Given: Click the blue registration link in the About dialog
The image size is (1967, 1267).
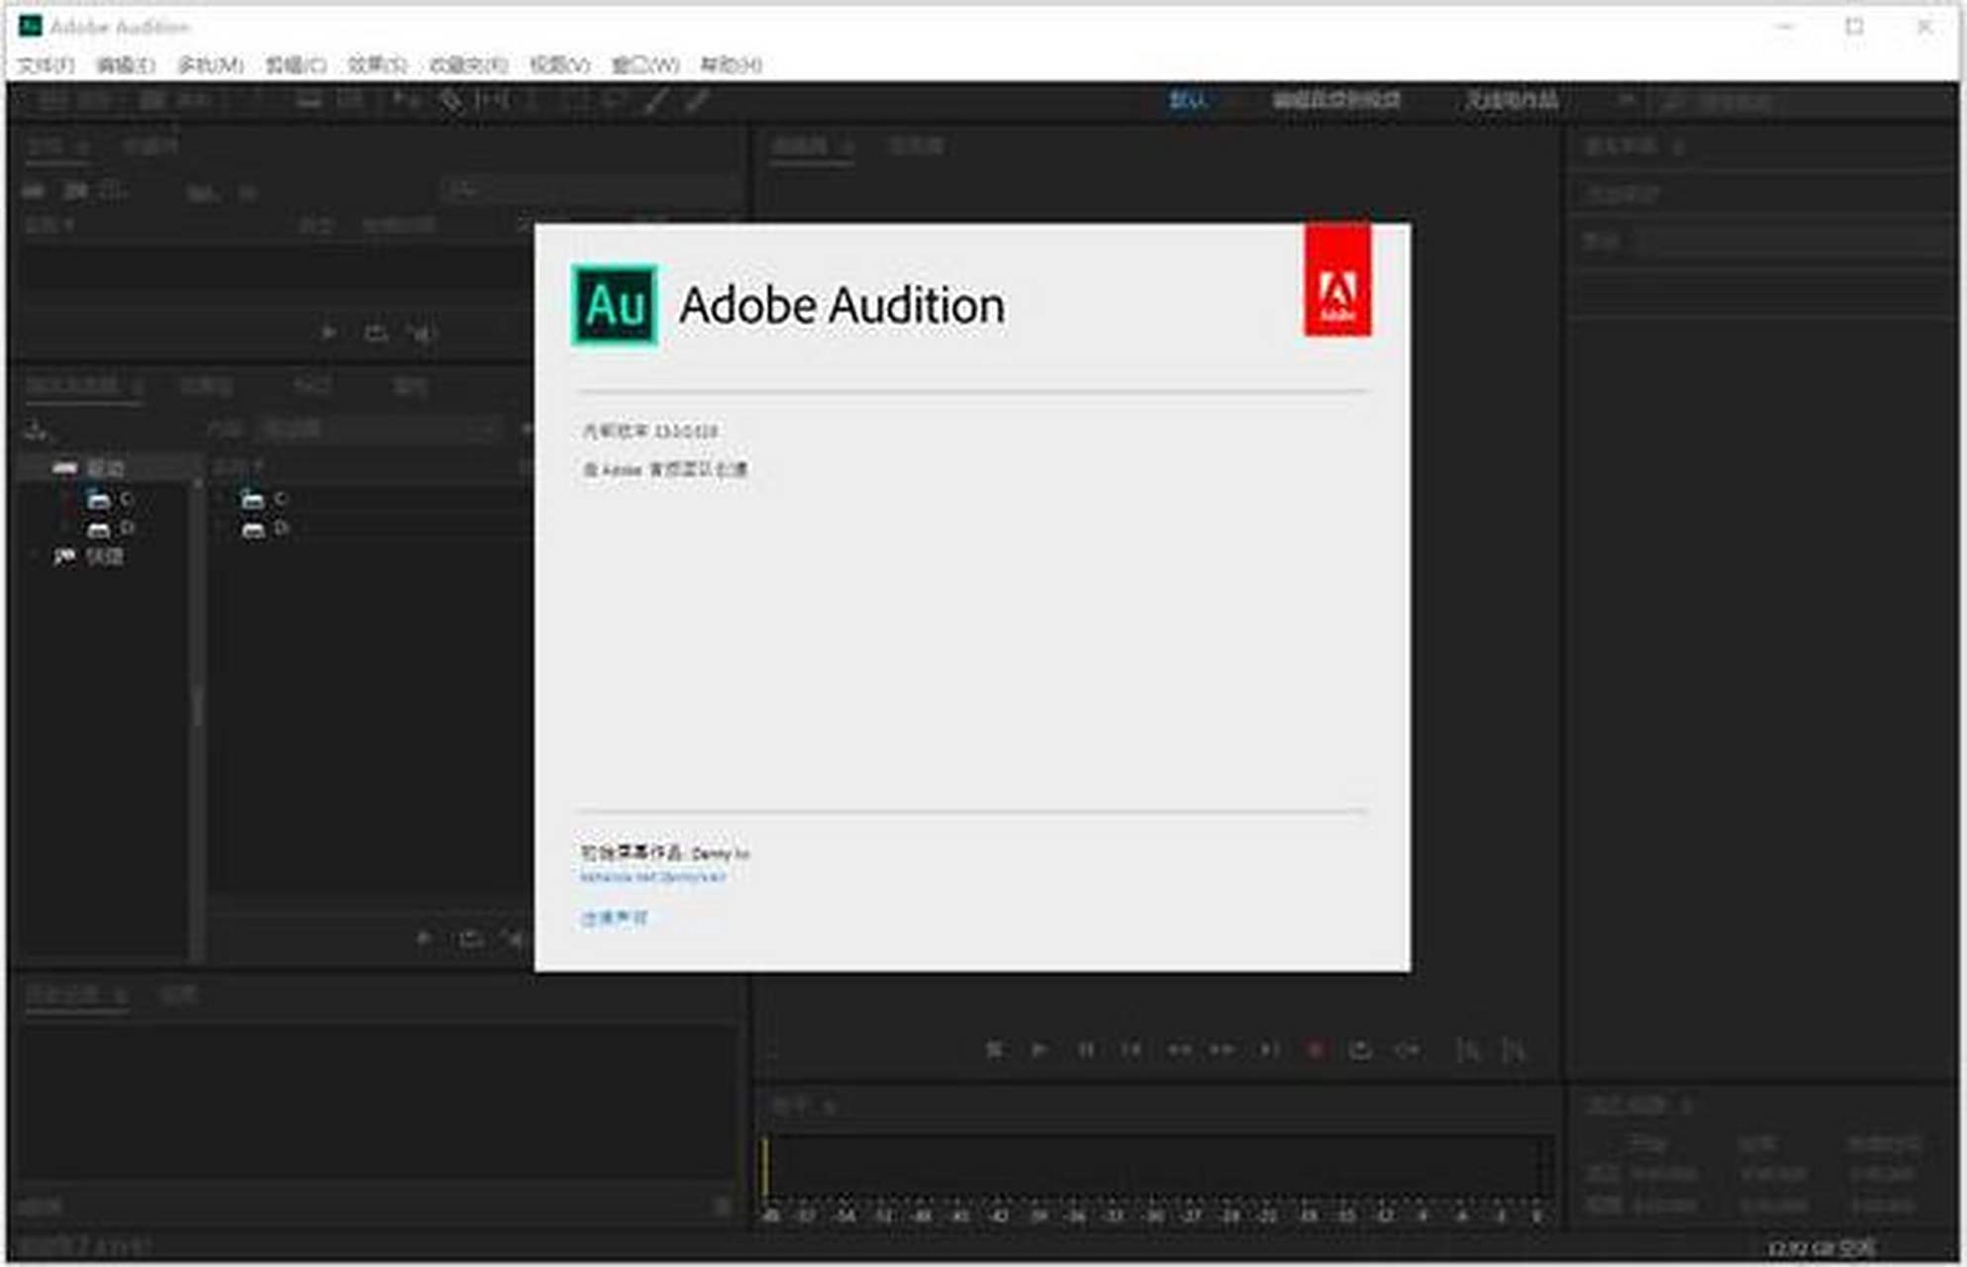Looking at the screenshot, I should tap(655, 875).
